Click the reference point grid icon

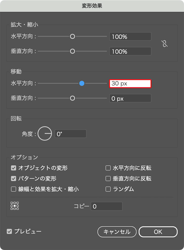tap(15, 206)
